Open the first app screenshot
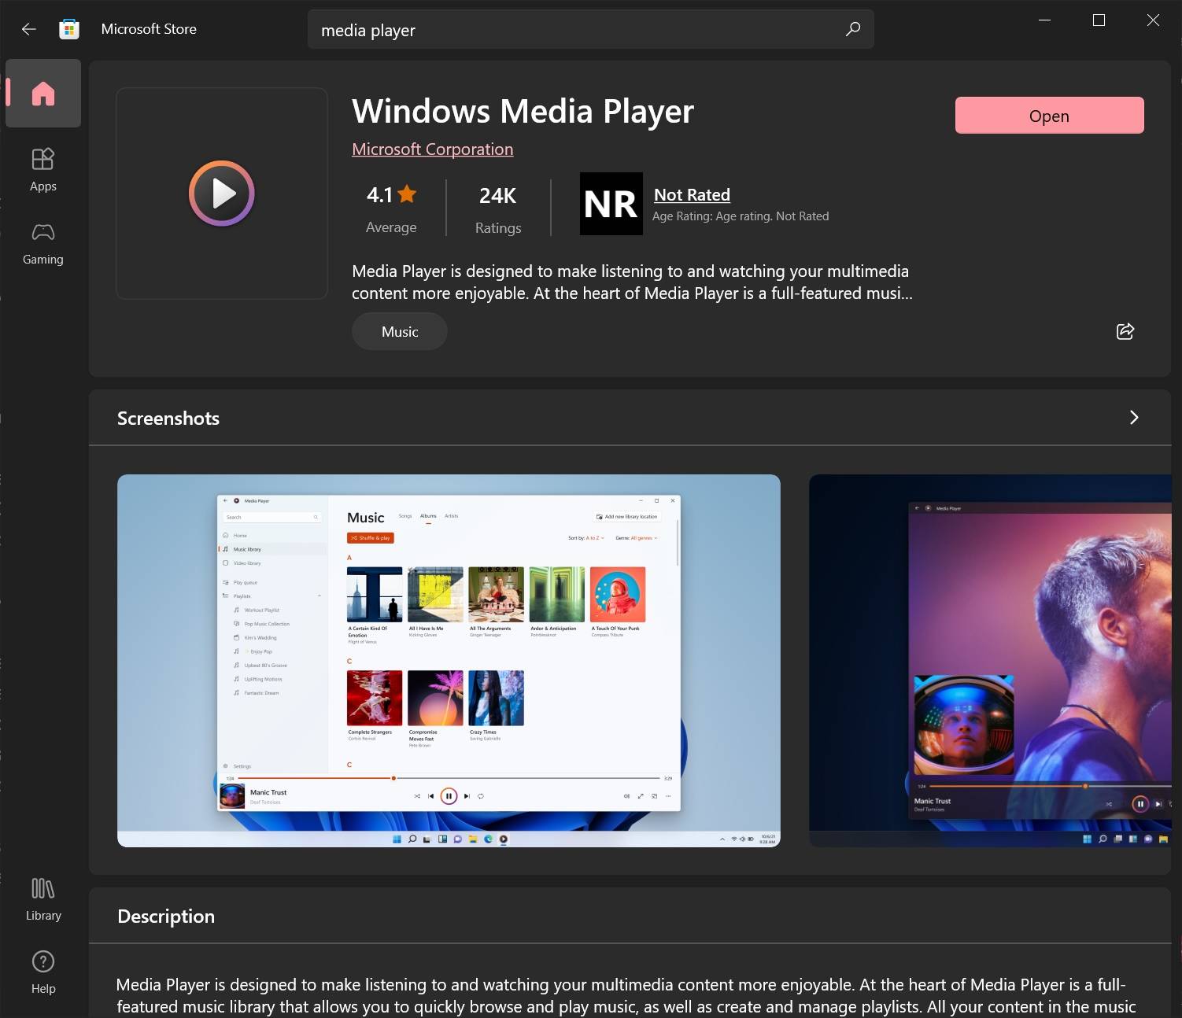 (x=449, y=660)
